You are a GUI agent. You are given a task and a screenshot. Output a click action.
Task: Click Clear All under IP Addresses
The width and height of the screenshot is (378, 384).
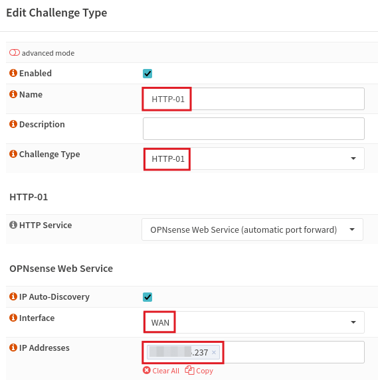pos(161,371)
